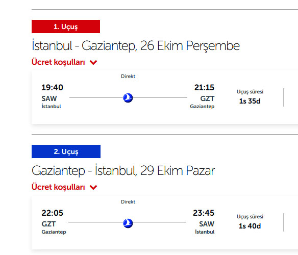Click the Direkt label on the first flight
The height and width of the screenshot is (255, 298).
pos(128,76)
